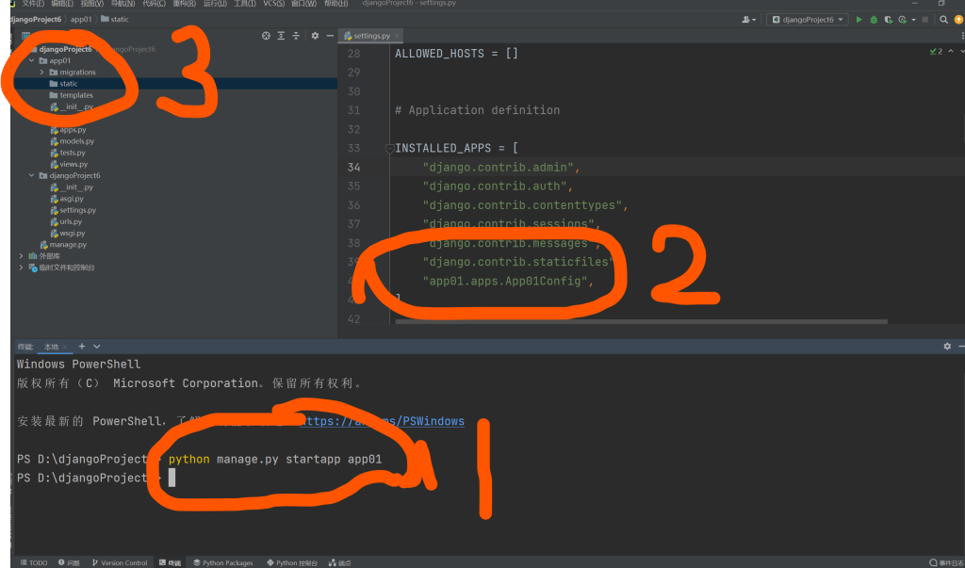Image resolution: width=965 pixels, height=568 pixels.
Task: Open the 文件(F) menu
Action: click(x=34, y=4)
